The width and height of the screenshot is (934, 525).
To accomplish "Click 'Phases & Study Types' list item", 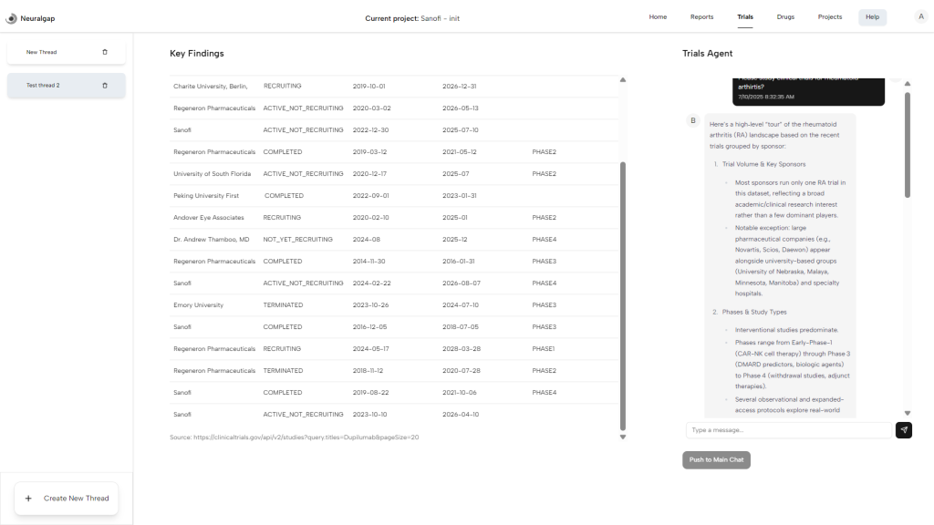I will tap(754, 312).
